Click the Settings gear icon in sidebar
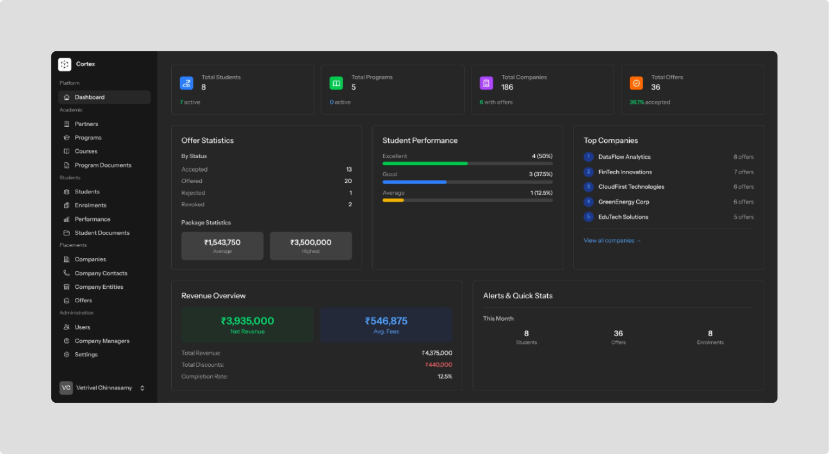Screen dimensions: 829x454 (67, 355)
